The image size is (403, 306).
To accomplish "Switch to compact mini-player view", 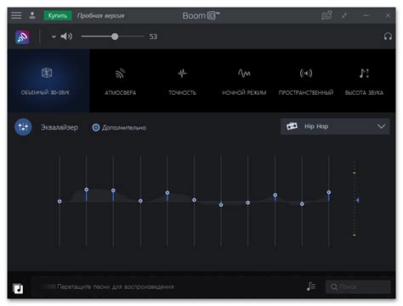I will click(344, 15).
